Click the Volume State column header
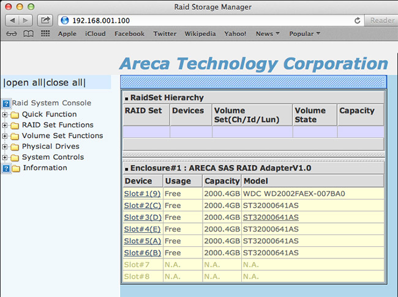The width and height of the screenshot is (398, 297). coord(315,115)
